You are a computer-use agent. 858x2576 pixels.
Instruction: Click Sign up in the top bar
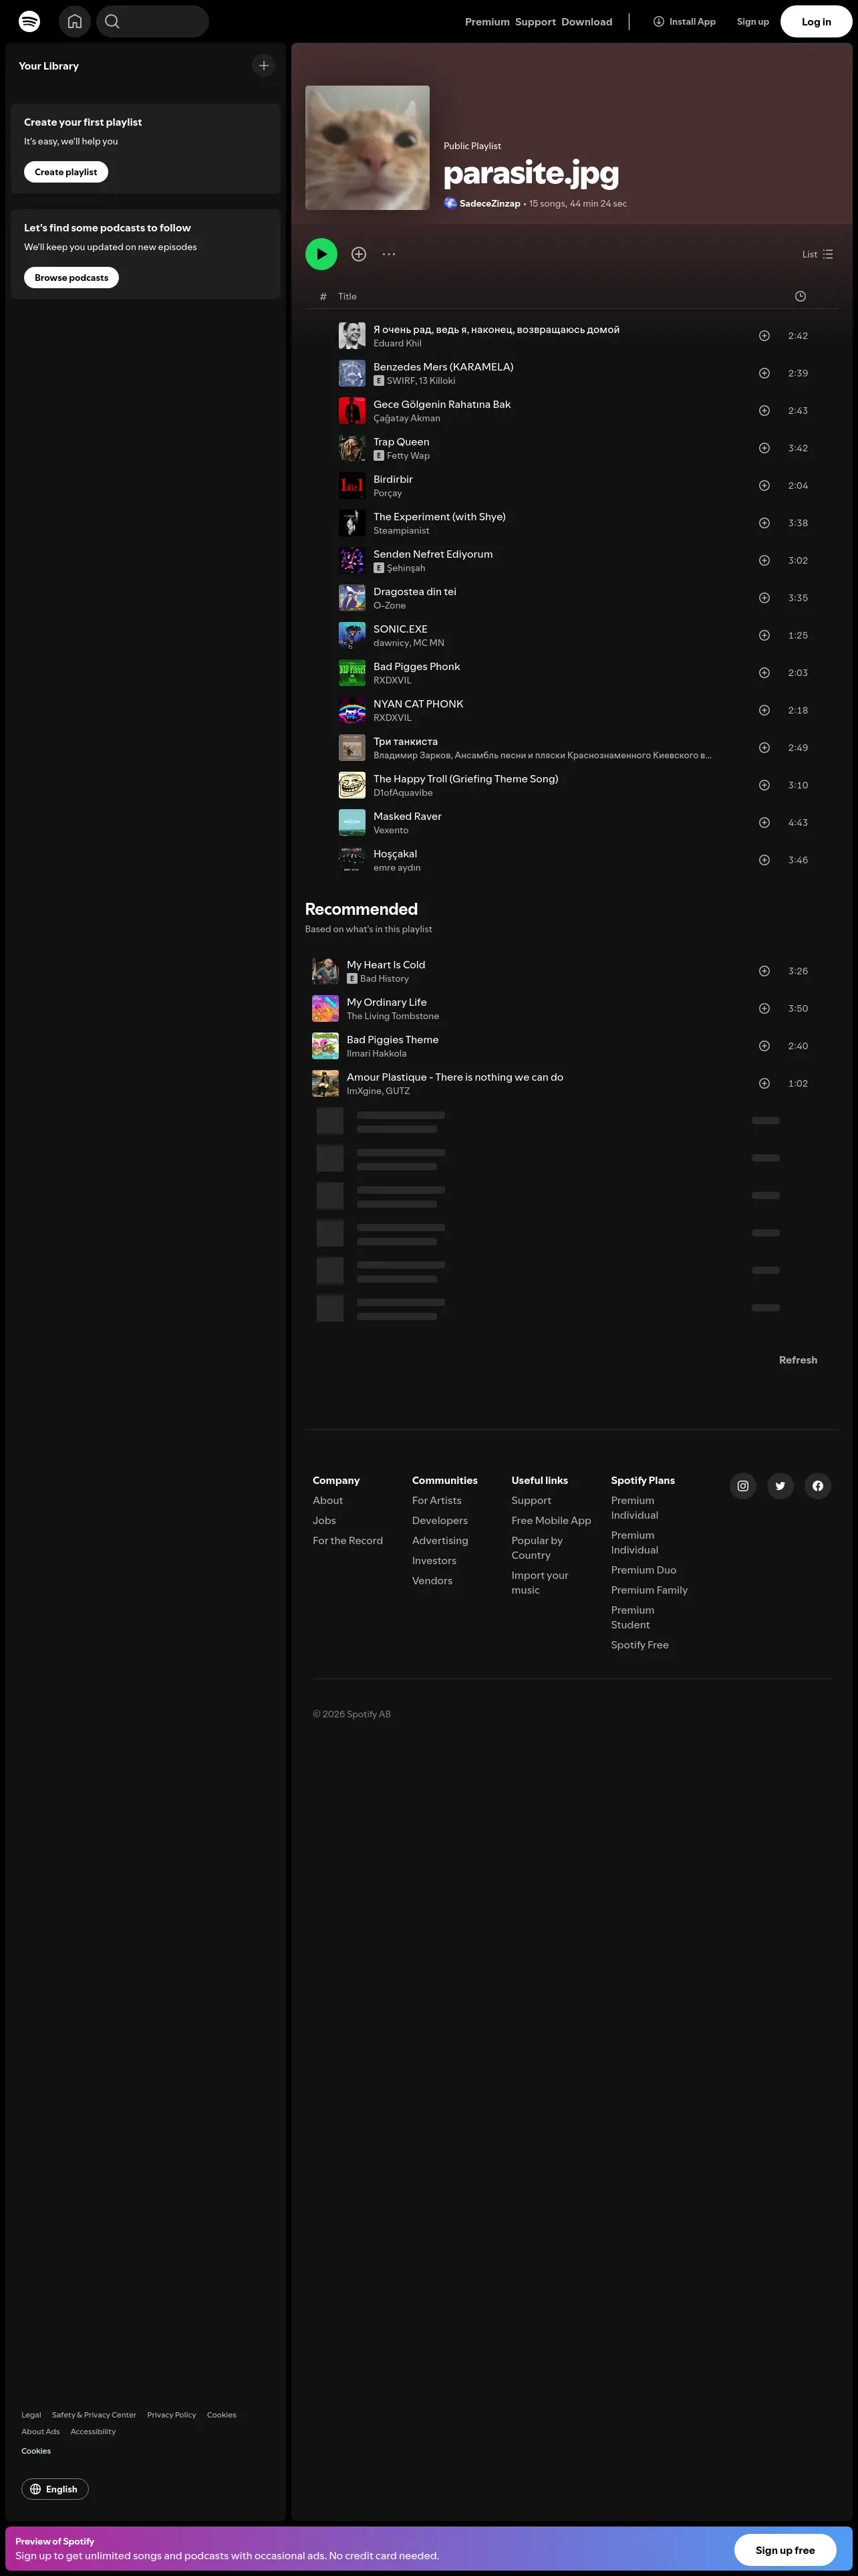[x=753, y=22]
